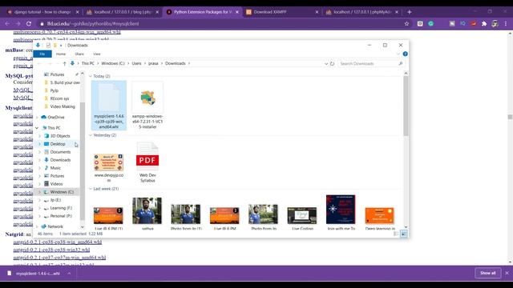Click the Explorer help question mark icon

405,54
